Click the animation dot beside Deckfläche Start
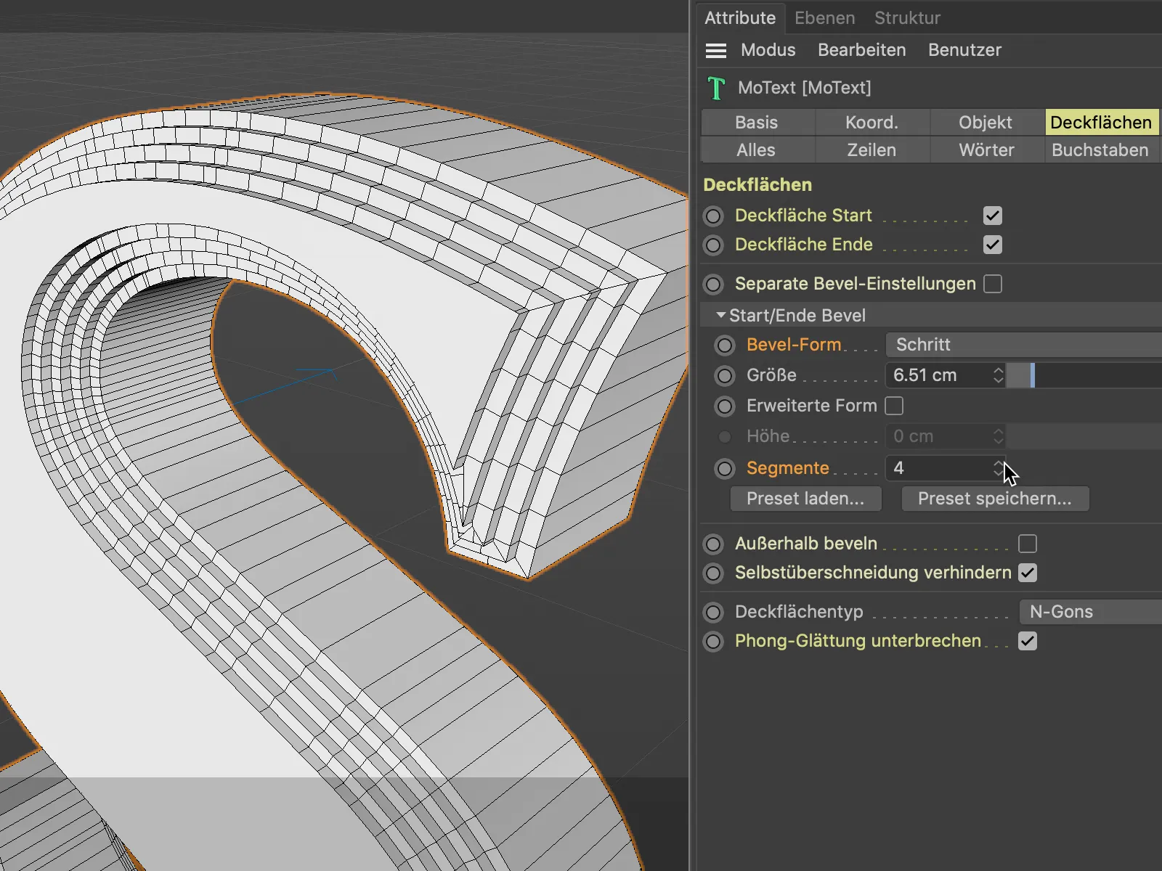The image size is (1162, 871). pos(714,216)
